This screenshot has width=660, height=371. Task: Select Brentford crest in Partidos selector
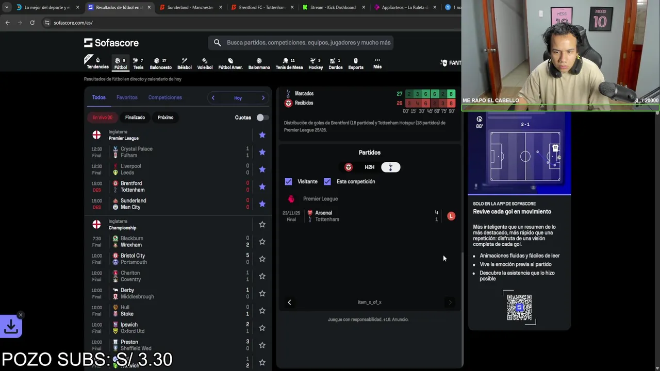coord(349,167)
